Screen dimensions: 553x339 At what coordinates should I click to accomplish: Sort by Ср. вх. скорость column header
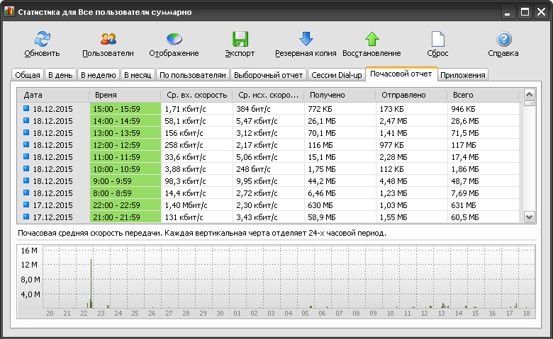coord(196,95)
